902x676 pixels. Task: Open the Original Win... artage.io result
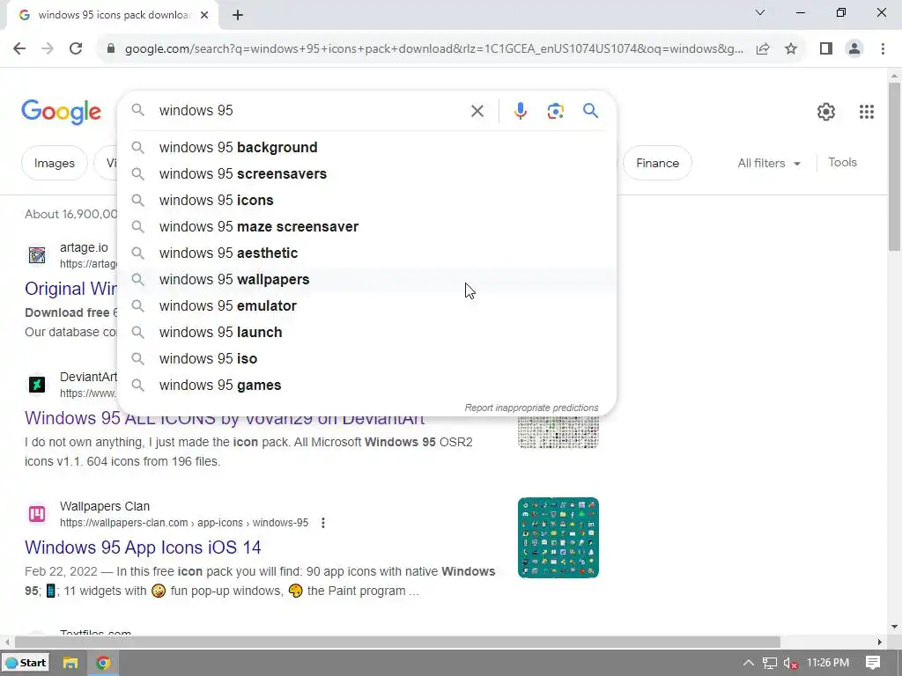pos(70,289)
